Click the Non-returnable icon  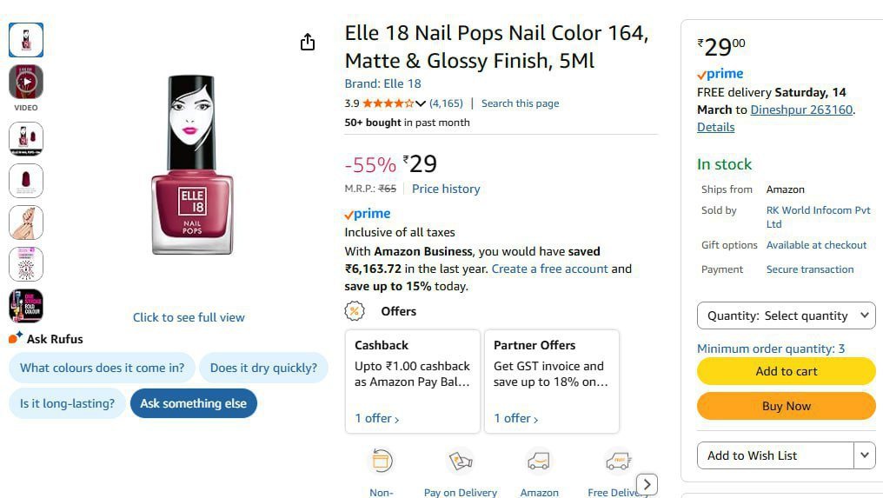pos(382,461)
